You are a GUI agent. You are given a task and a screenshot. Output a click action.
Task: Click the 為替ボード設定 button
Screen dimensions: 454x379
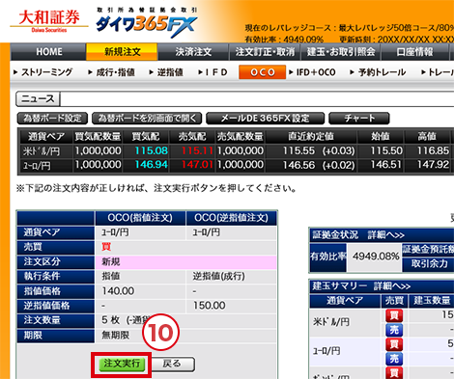coord(52,119)
